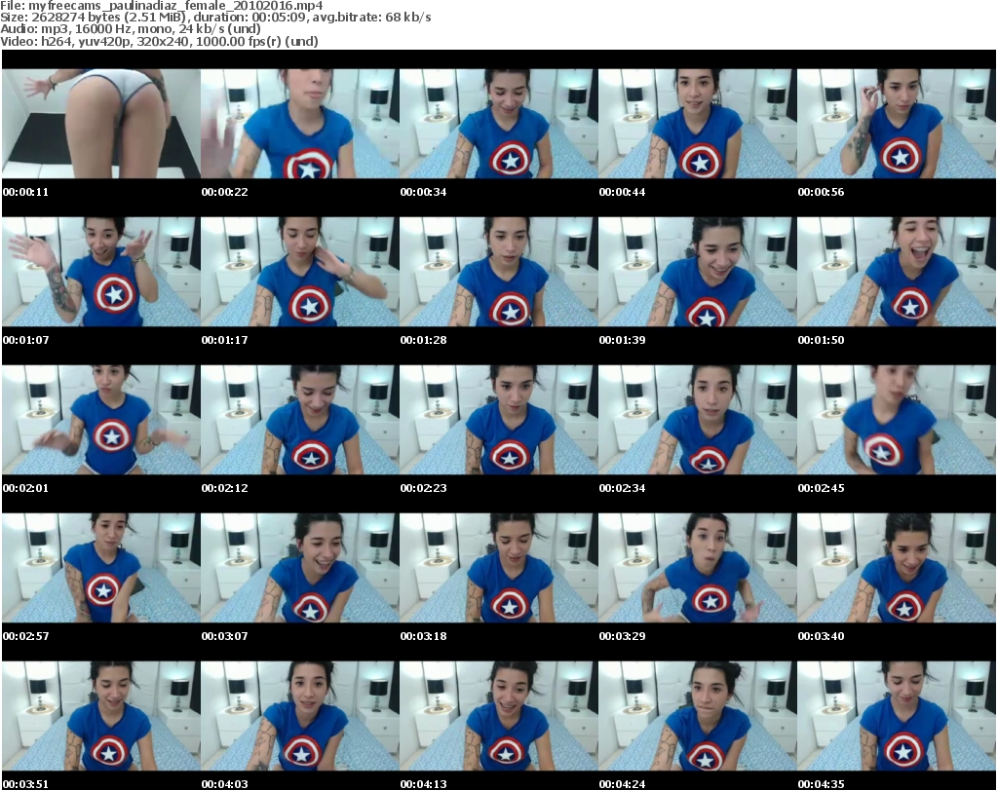
Task: Click the timestamp label 00:03:40
Action: (x=821, y=636)
